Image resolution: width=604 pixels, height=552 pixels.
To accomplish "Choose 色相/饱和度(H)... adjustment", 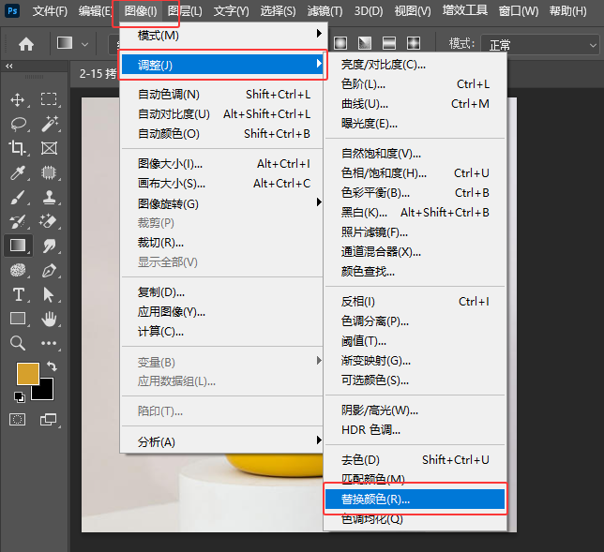I will pyautogui.click(x=415, y=173).
